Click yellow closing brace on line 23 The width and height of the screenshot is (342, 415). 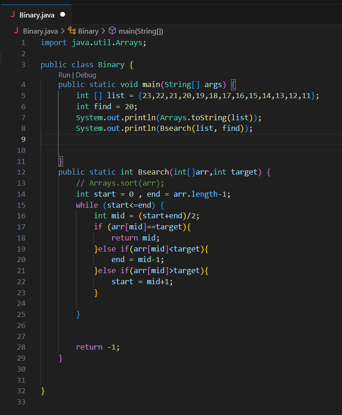[x=96, y=293]
